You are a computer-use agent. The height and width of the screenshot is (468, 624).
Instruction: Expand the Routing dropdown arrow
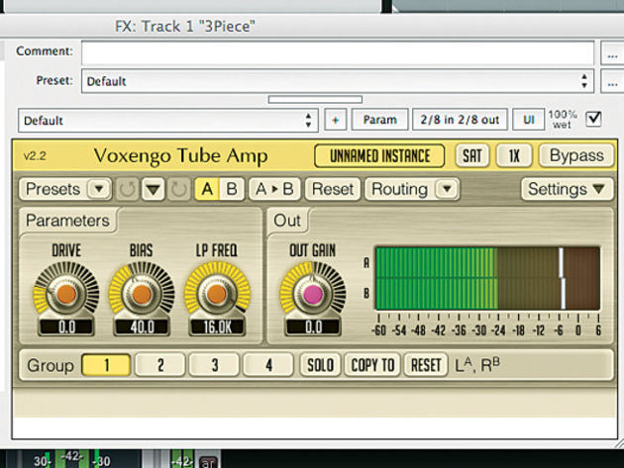[x=447, y=189]
